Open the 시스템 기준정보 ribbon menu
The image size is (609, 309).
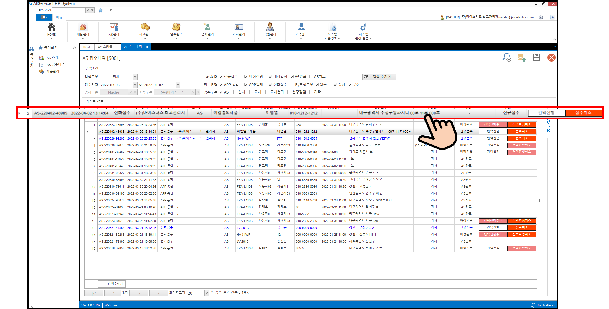(x=332, y=31)
